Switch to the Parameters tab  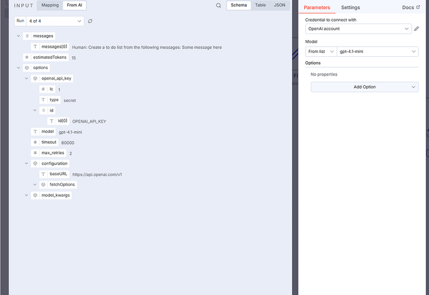(317, 8)
